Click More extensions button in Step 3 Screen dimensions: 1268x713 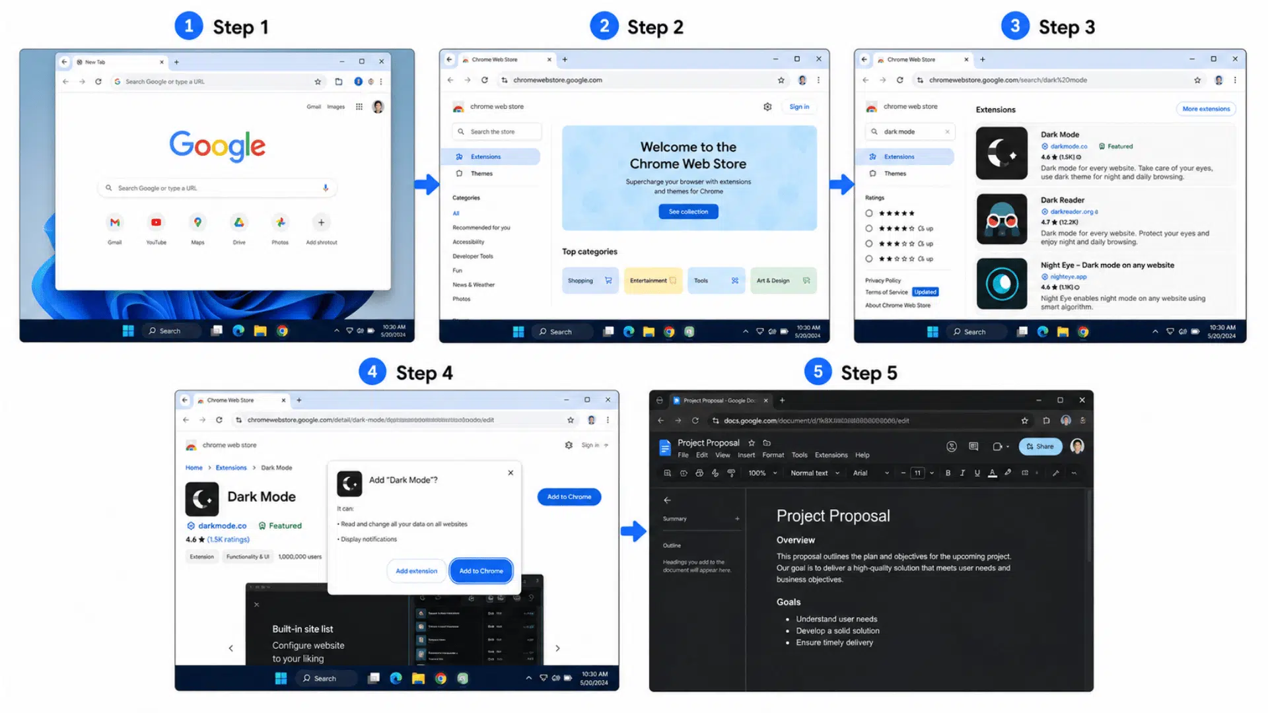1206,109
